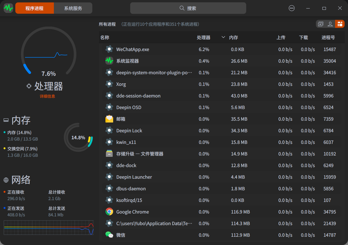This screenshot has width=348, height=245.
Task: Switch to the 程序进程 tab
Action: click(x=35, y=8)
